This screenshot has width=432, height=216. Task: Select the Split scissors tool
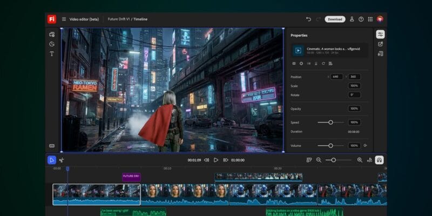coord(62,160)
